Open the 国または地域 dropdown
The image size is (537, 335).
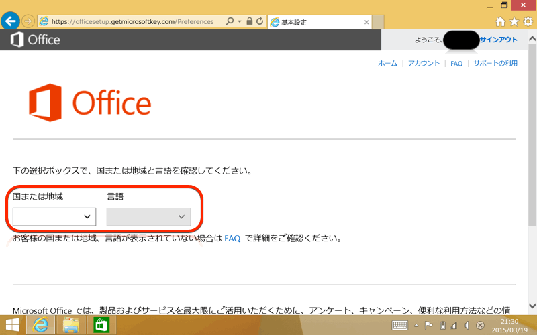tap(54, 216)
